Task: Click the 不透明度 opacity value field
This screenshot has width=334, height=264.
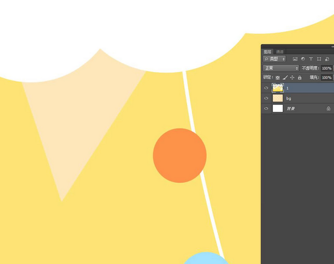Action: [326, 68]
